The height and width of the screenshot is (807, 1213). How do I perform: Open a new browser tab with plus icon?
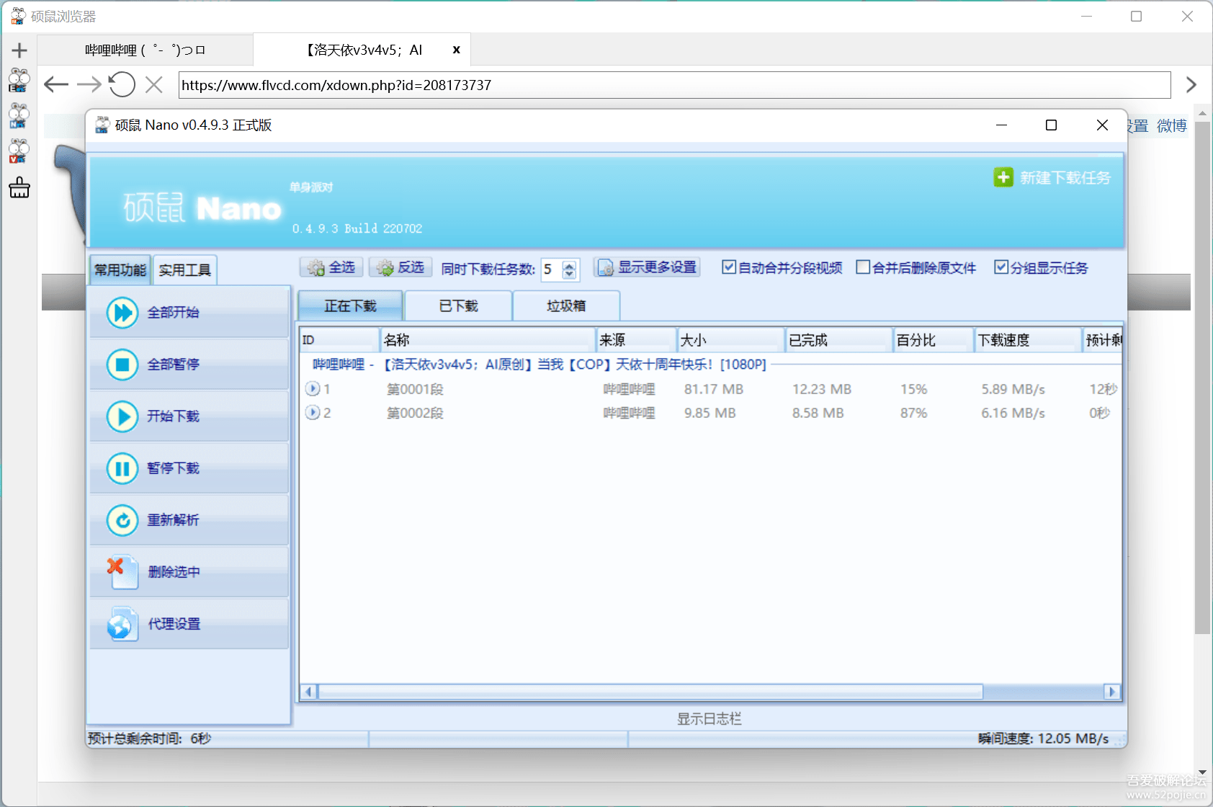(x=19, y=50)
